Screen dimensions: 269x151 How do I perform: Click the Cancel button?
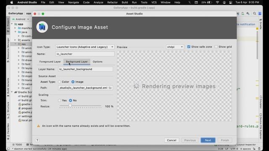(171, 140)
